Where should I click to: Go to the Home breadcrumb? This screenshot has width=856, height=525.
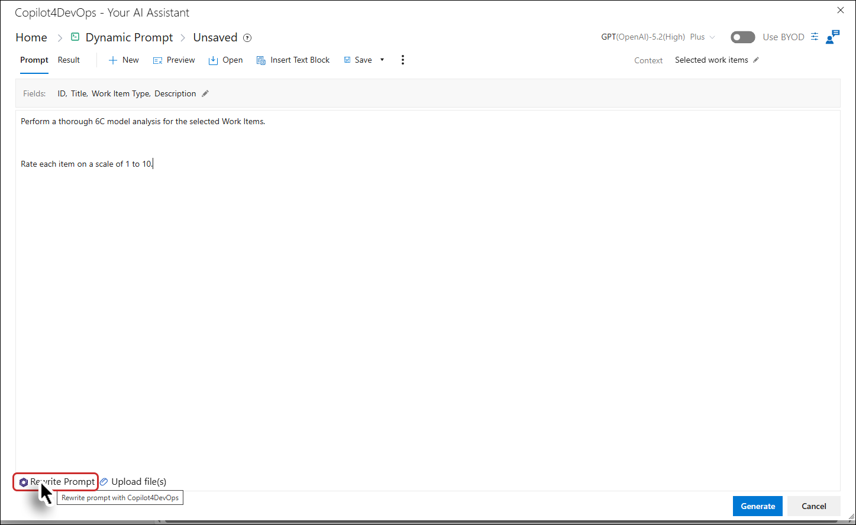31,37
